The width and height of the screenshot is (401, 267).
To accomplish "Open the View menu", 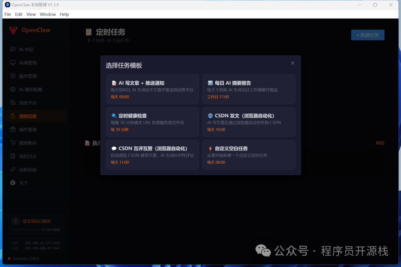I will click(31, 14).
